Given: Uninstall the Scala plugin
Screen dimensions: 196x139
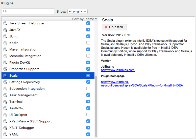Looking at the screenshot, I should tap(114, 27).
